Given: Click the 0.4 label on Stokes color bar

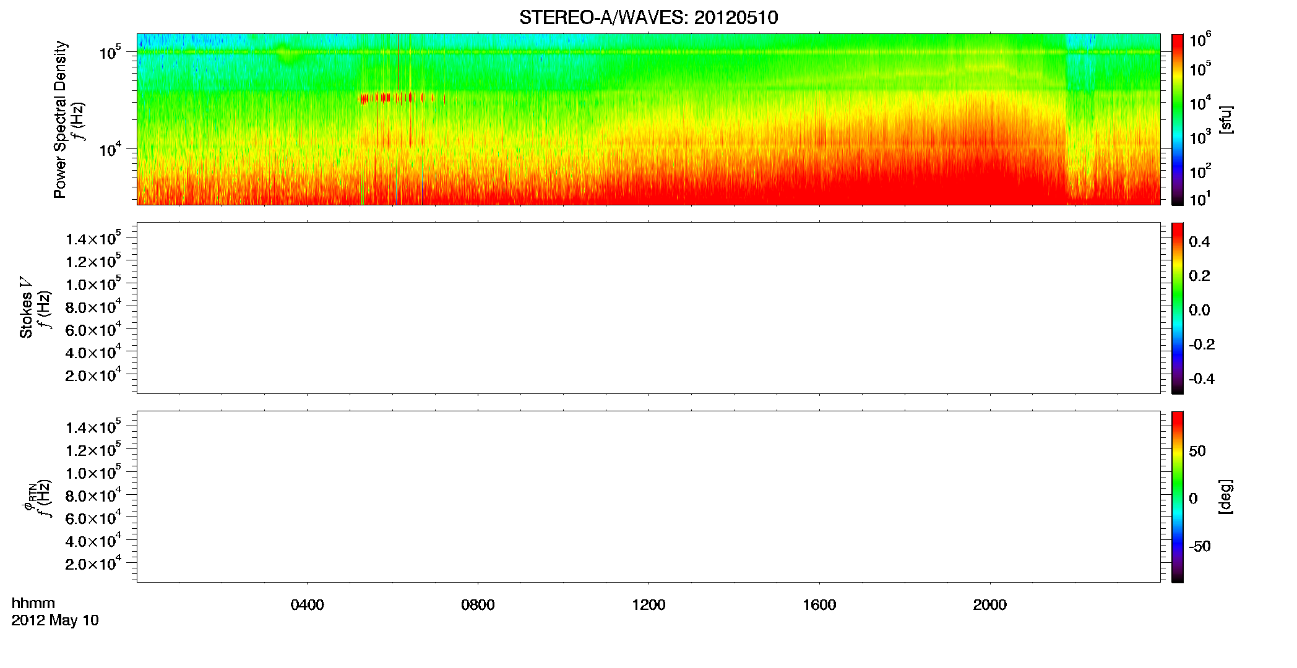Looking at the screenshot, I should 1199,242.
